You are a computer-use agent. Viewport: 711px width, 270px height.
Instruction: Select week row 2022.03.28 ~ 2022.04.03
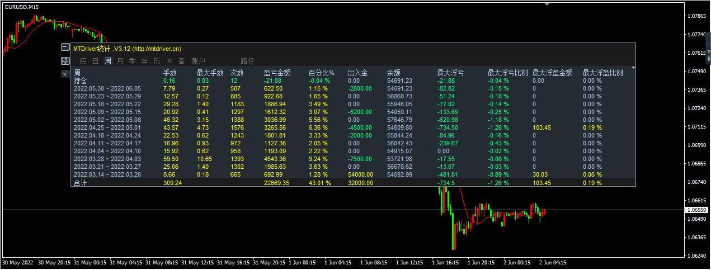coord(107,159)
